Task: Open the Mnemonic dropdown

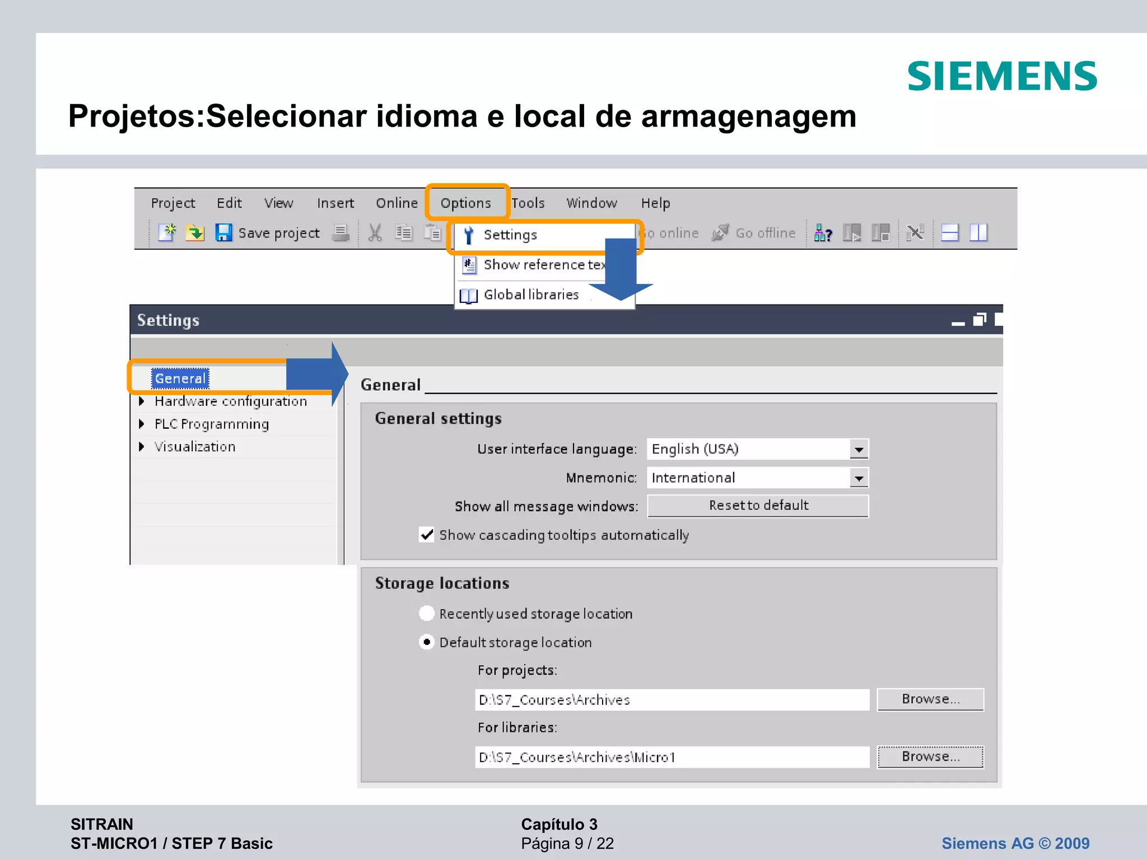Action: point(859,478)
